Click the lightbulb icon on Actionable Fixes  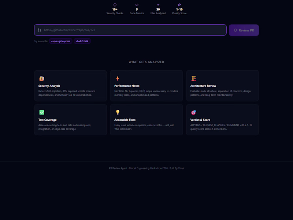pyautogui.click(x=117, y=112)
